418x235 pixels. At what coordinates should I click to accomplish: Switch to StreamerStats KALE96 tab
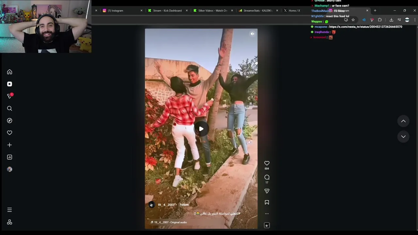point(258,10)
